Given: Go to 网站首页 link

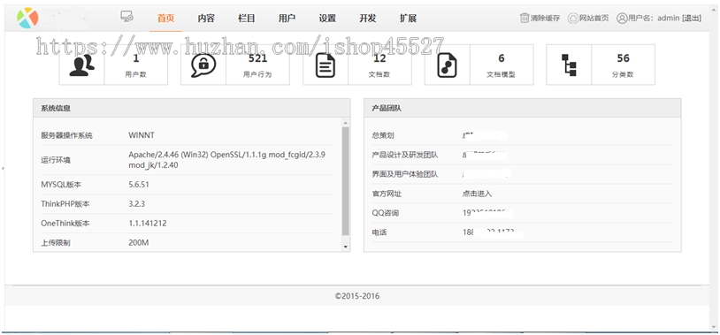Looking at the screenshot, I should click(594, 19).
